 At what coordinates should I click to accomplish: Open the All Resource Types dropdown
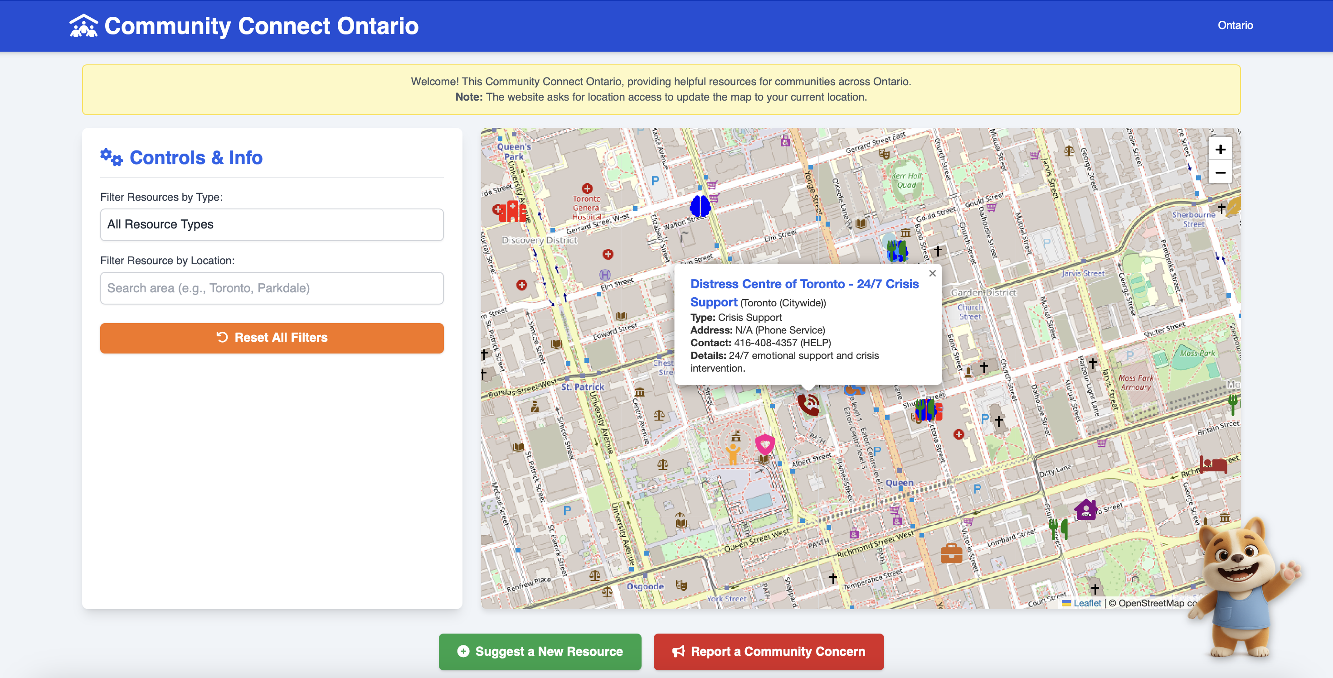(272, 224)
